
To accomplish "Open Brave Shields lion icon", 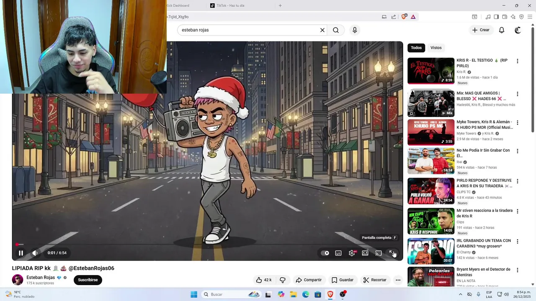I will pos(404,17).
